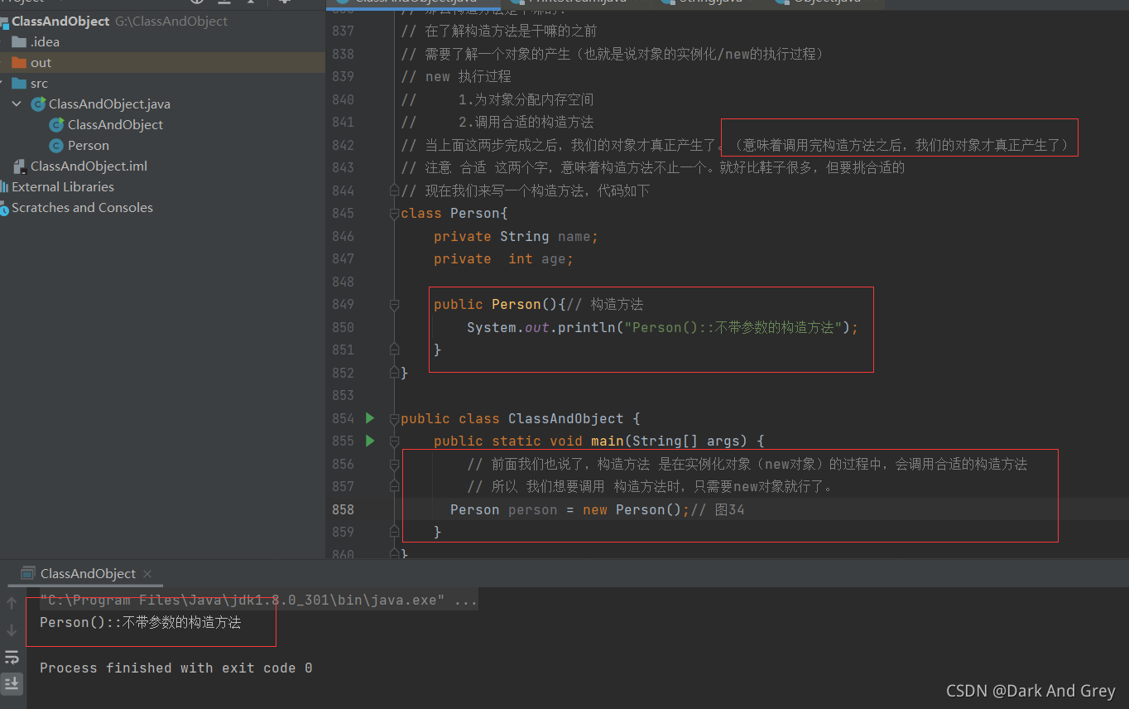Collapse the ClassAndObject.java tree node
This screenshot has width=1129, height=709.
click(17, 104)
